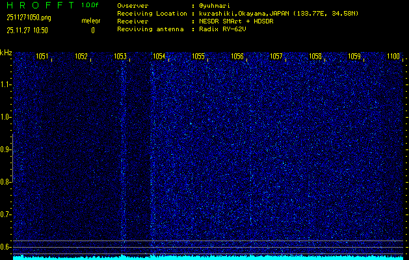Click 'Recviving antenna' label
The width and height of the screenshot is (409, 260).
pyautogui.click(x=150, y=29)
